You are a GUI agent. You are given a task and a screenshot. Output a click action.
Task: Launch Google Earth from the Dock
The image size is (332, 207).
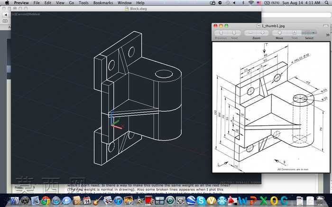point(191,200)
